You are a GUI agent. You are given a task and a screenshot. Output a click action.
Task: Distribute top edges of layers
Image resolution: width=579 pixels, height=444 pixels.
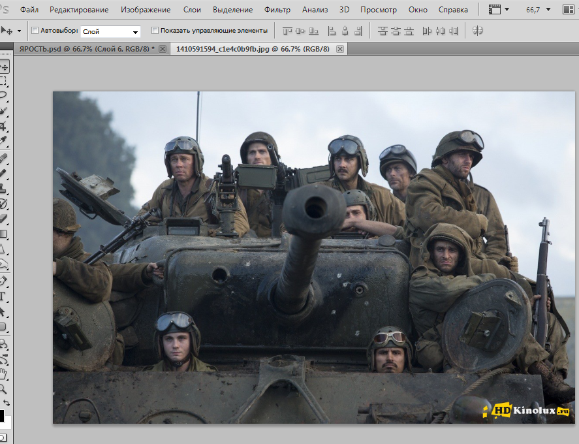(383, 31)
